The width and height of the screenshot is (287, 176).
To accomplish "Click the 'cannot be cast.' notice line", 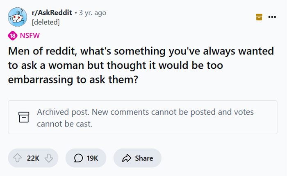I will click(64, 124).
